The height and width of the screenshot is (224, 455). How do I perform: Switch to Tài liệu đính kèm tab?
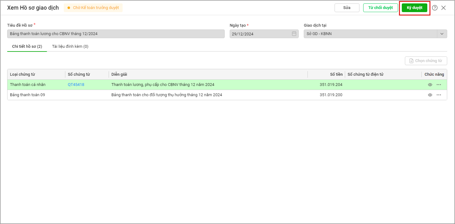coord(70,47)
